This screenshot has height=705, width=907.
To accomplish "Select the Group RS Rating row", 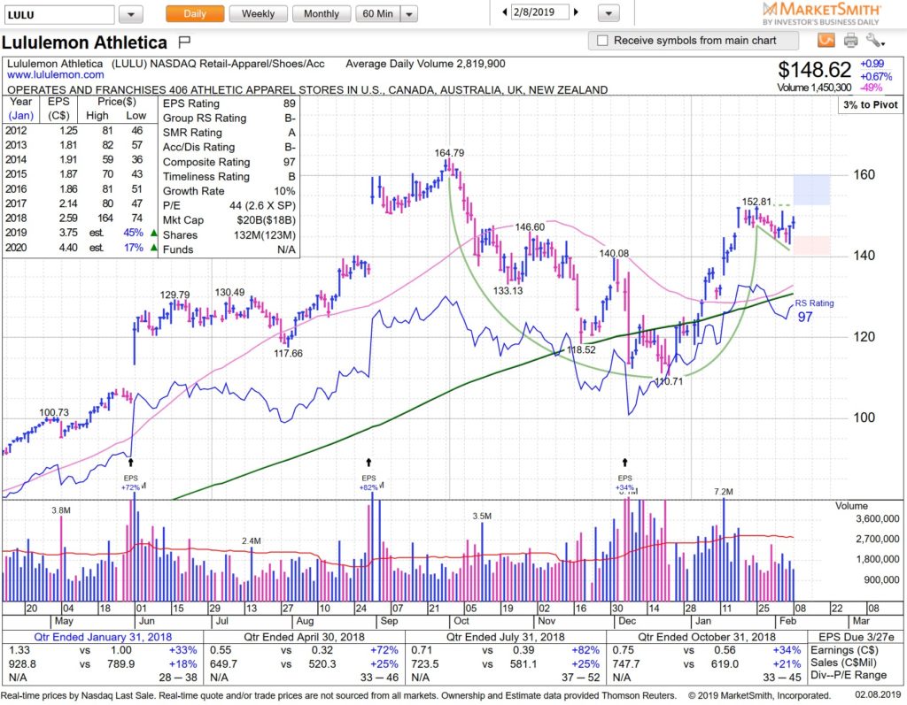I will coord(229,118).
